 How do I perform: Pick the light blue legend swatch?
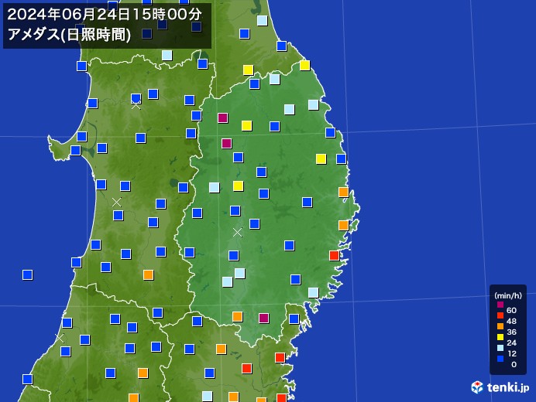(x=500, y=348)
